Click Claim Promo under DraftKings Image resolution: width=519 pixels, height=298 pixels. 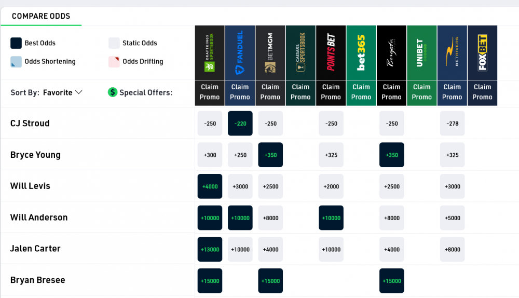210,92
